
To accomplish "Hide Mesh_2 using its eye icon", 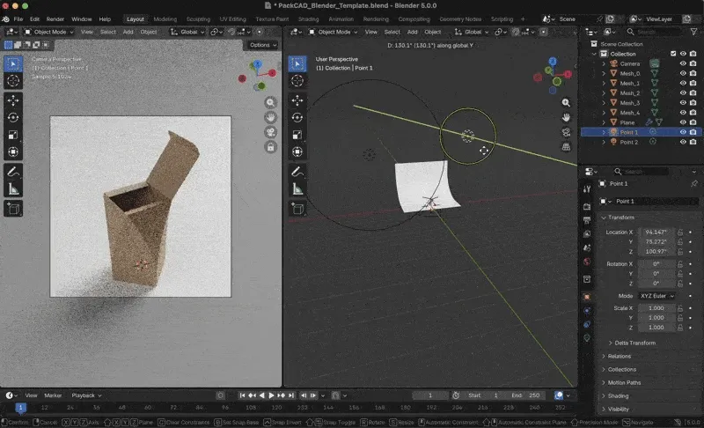I will coord(682,92).
